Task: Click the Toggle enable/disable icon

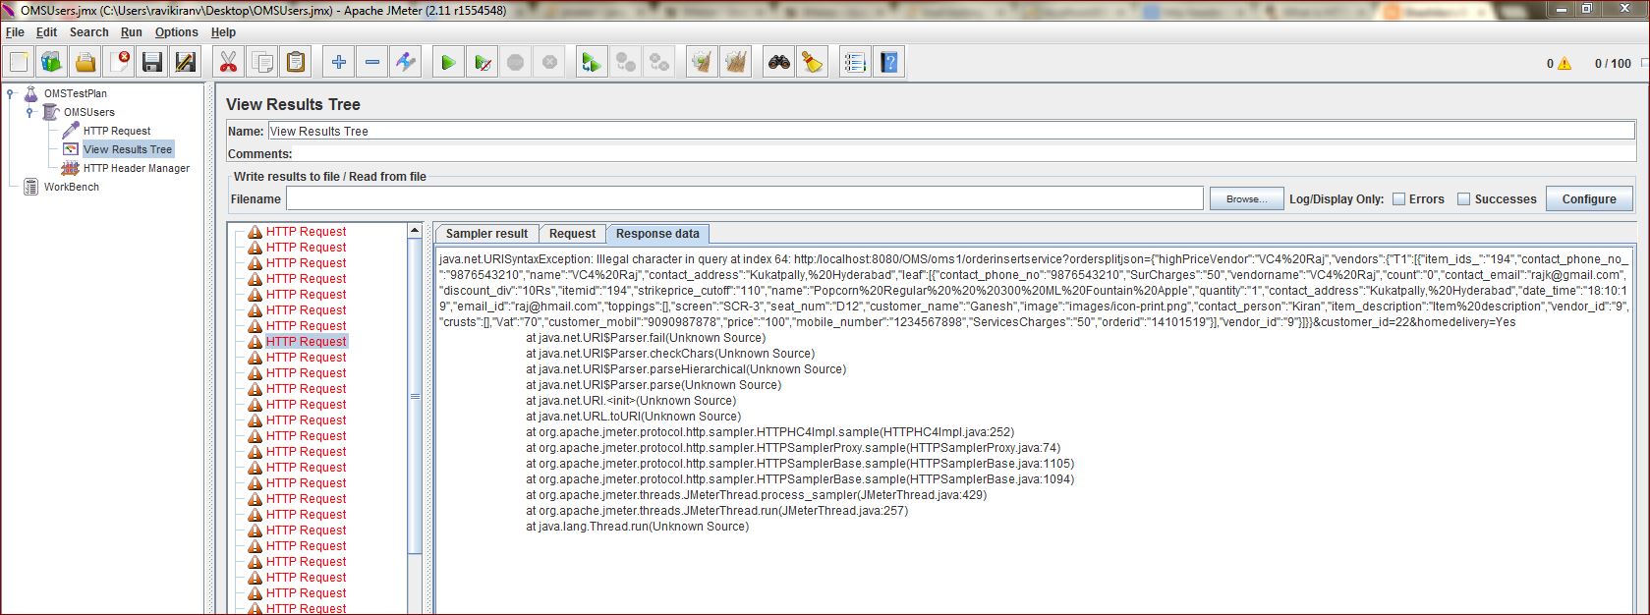Action: point(406,63)
